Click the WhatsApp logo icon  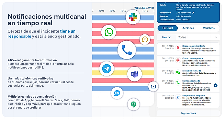pyautogui.click(x=109, y=32)
